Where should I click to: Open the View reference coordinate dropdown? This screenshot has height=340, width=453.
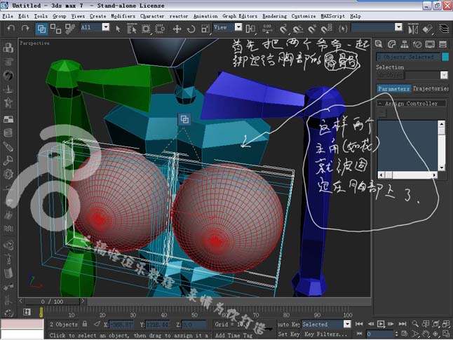[x=238, y=27]
